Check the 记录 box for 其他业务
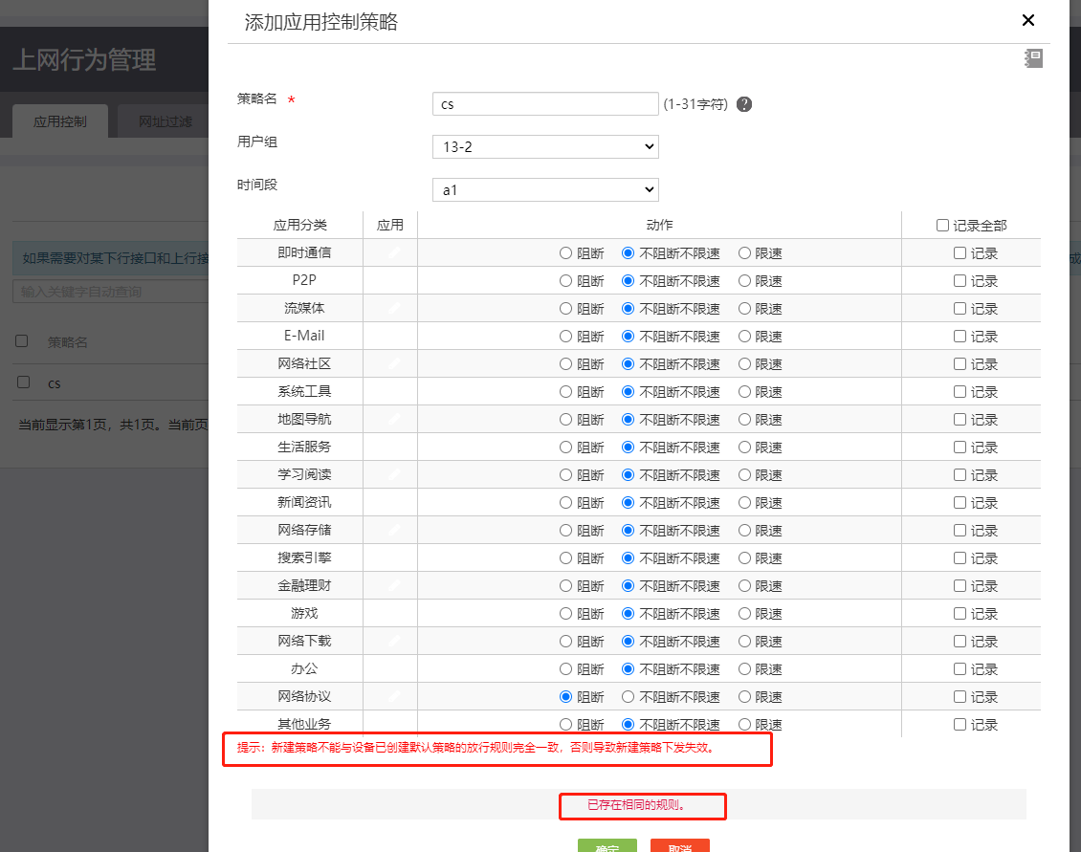The width and height of the screenshot is (1081, 852). tap(960, 724)
